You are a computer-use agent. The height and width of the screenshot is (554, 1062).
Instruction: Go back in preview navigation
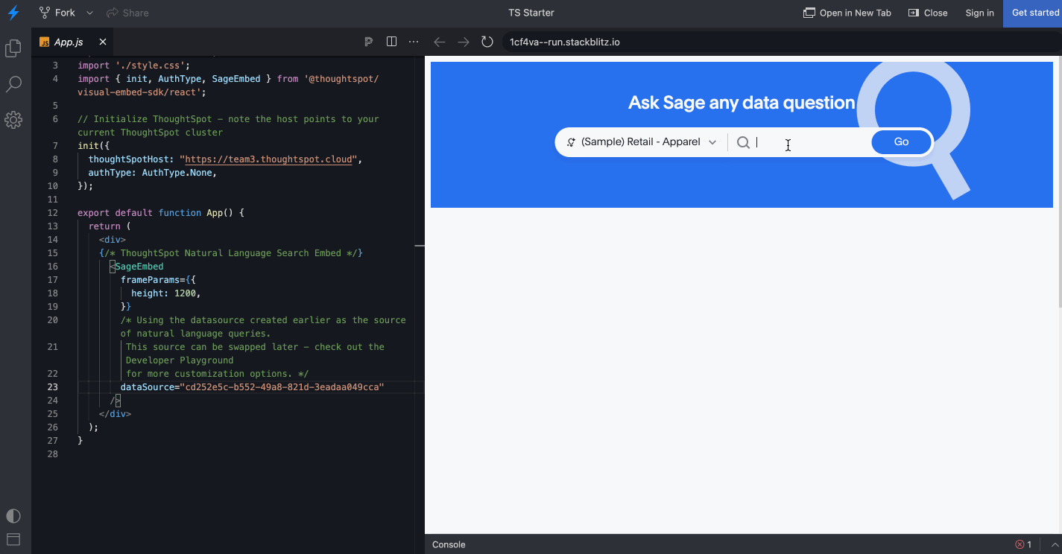[x=440, y=42]
